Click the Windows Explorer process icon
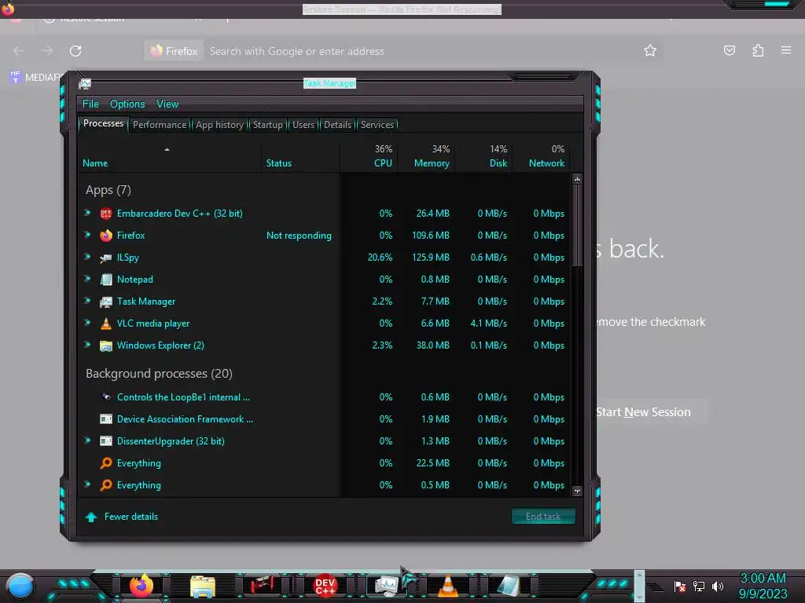The image size is (805, 603). click(x=106, y=345)
